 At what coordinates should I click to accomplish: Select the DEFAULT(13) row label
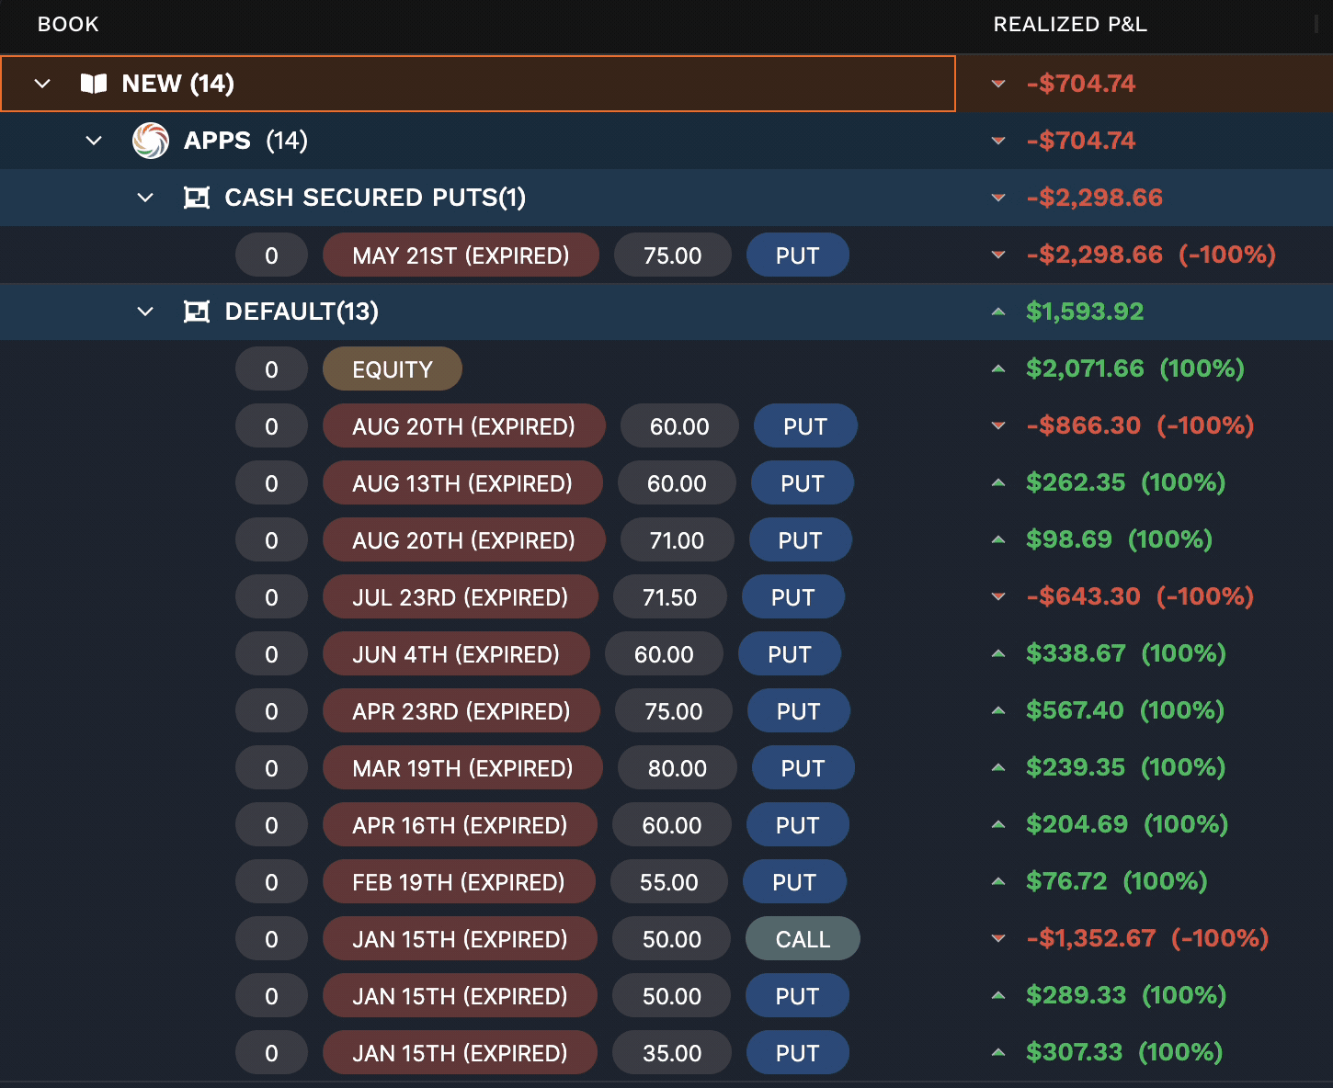302,312
